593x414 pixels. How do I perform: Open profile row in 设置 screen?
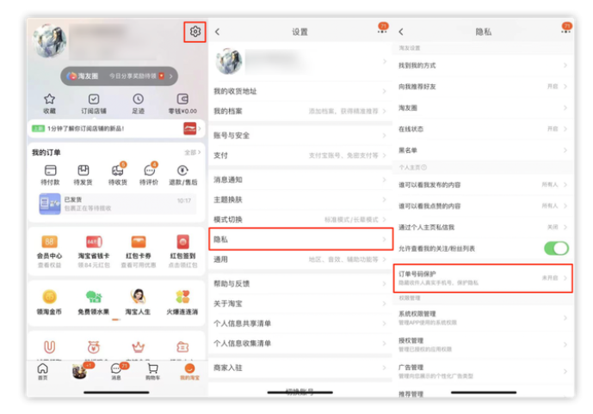(x=300, y=62)
